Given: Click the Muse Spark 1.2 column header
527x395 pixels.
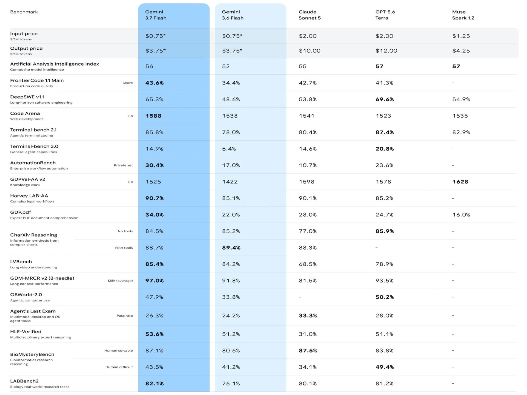Looking at the screenshot, I should pyautogui.click(x=463, y=15).
